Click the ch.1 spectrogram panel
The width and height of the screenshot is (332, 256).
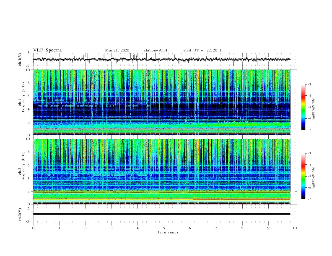click(x=161, y=102)
